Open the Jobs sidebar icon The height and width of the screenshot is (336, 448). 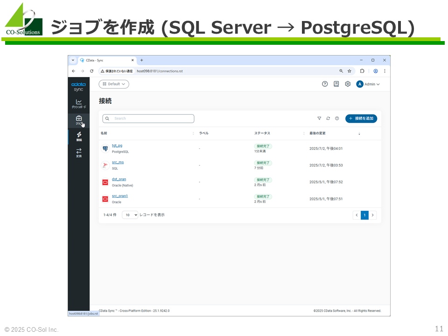[x=78, y=120]
